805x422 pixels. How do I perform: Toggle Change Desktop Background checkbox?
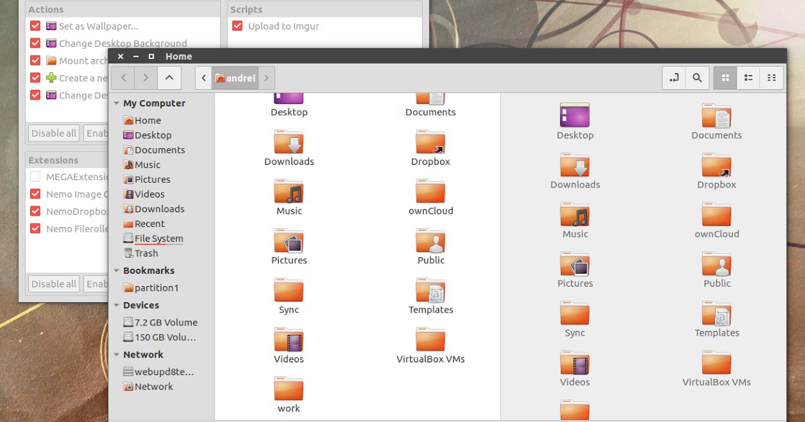coord(36,44)
